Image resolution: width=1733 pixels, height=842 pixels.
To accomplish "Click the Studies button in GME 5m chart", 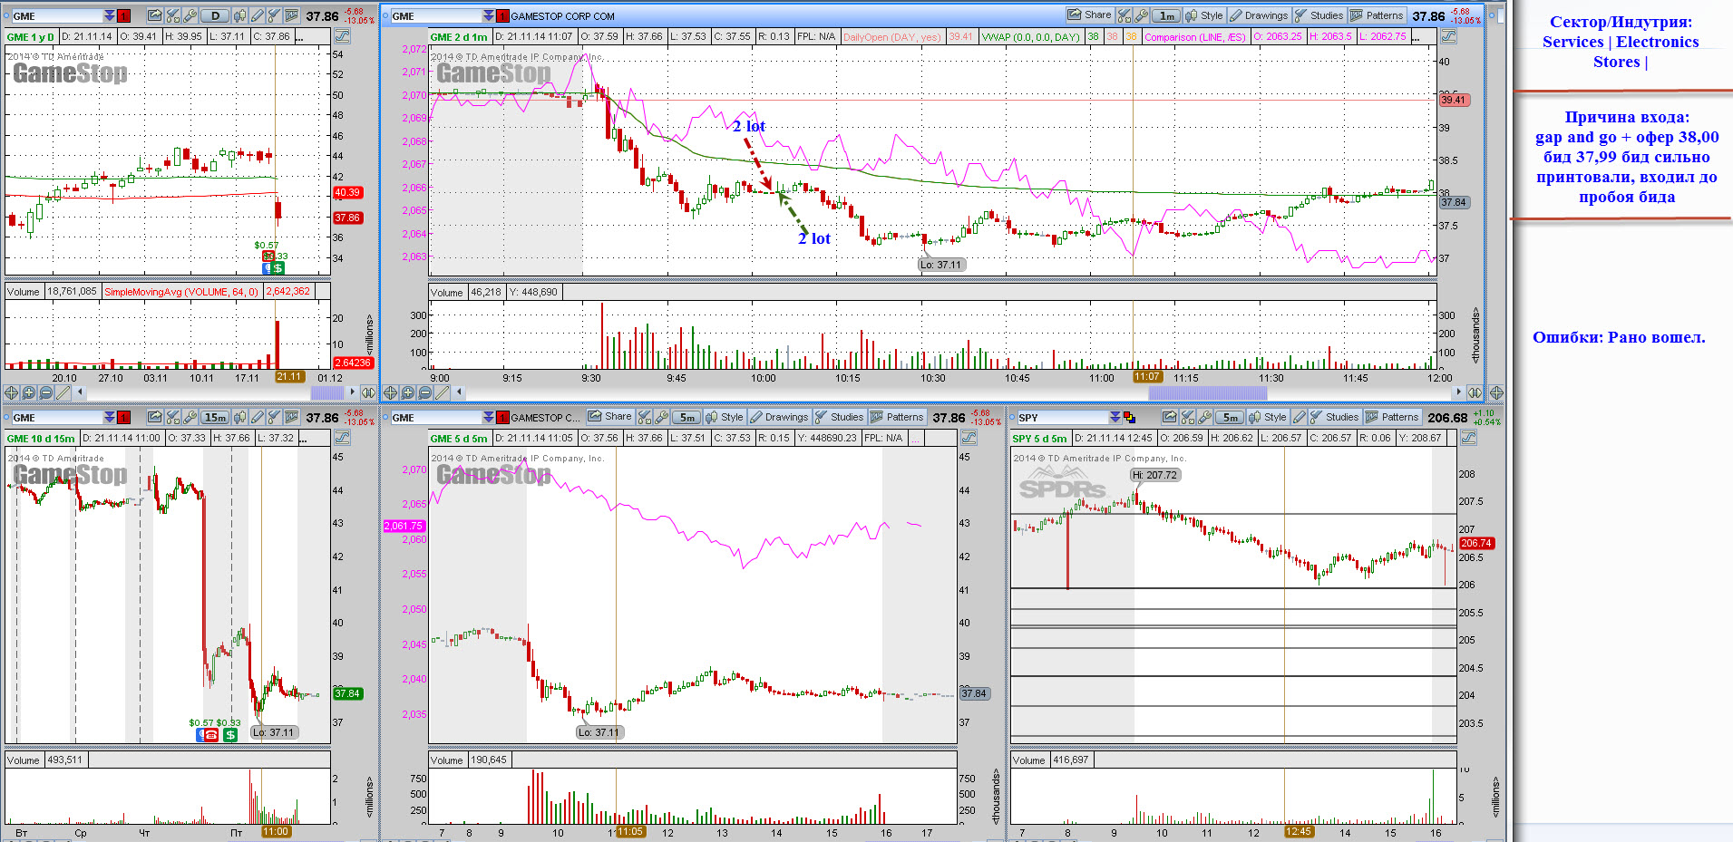I will point(839,417).
